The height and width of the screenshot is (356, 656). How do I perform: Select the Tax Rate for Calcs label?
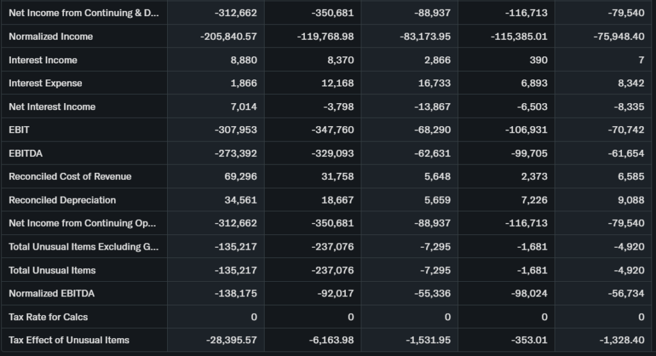[48, 317]
